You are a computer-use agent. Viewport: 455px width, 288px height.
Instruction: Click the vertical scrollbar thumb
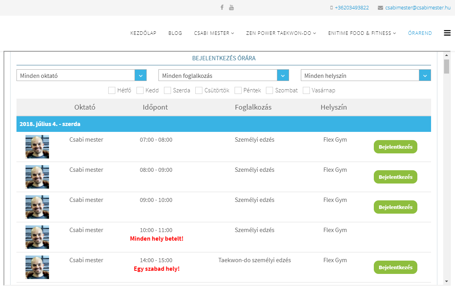click(446, 67)
